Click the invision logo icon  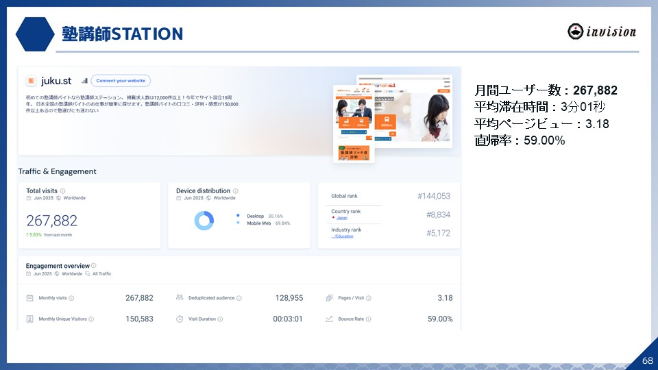click(x=575, y=32)
